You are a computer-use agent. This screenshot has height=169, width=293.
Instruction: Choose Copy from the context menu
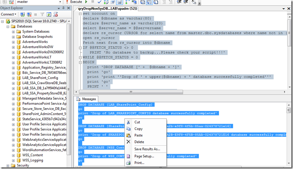click(138, 129)
